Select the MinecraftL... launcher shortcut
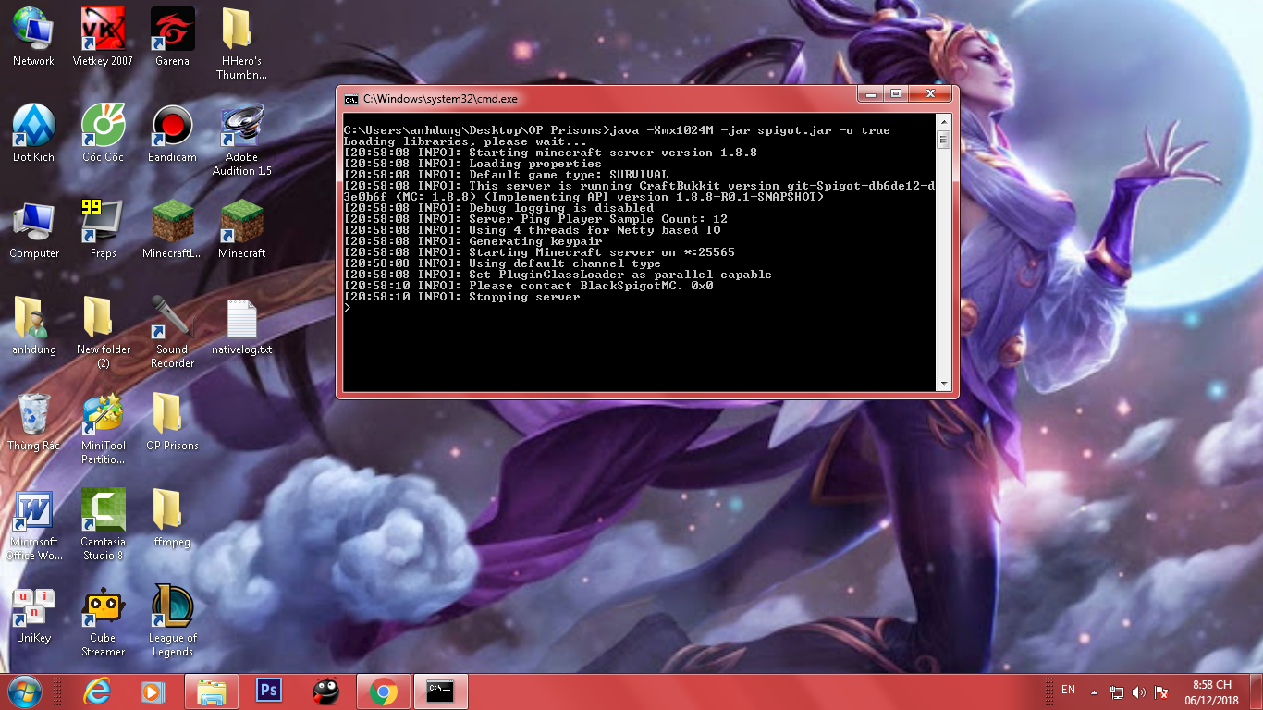This screenshot has width=1263, height=710. click(172, 229)
